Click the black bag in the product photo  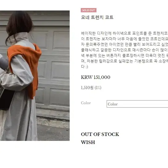point(6,99)
